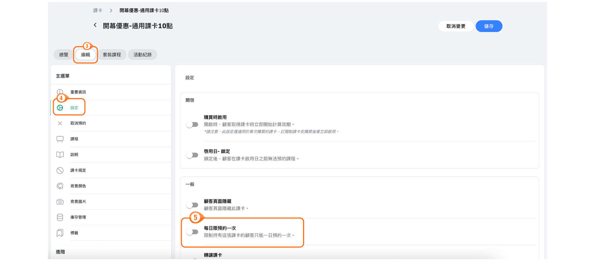Open 庫存管理 via the database icon
Screen dimensions: 595x261
60,217
